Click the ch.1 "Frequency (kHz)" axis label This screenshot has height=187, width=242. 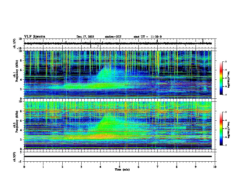coord(17,71)
